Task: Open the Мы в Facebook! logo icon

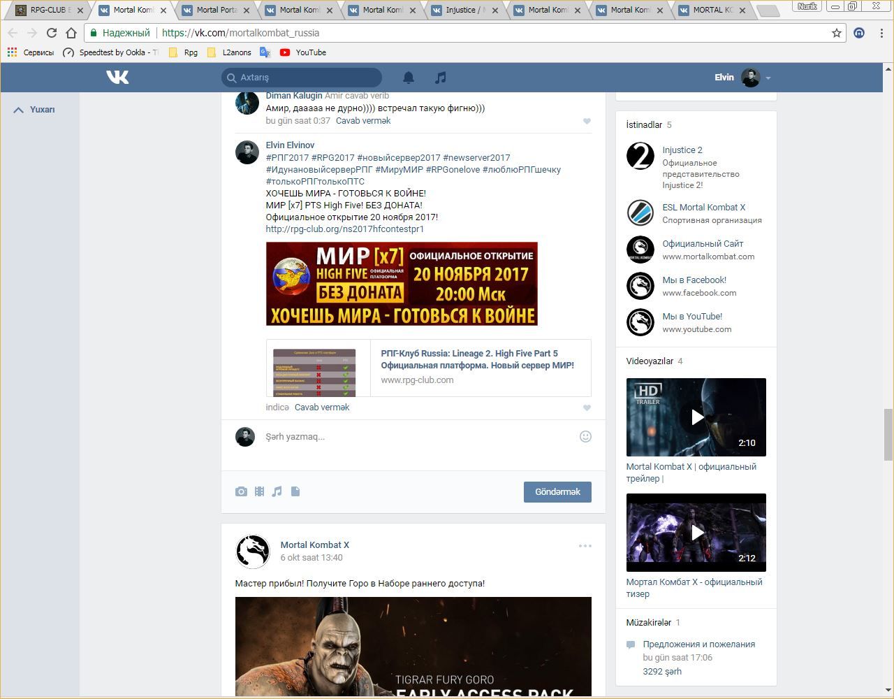Action: (x=640, y=286)
